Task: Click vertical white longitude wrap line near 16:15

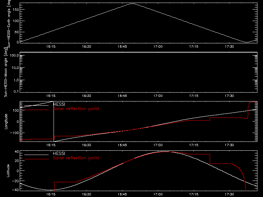Action: (54, 121)
